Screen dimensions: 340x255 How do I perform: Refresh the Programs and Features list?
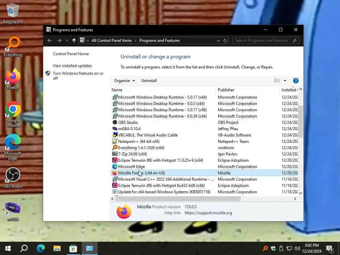[225, 41]
